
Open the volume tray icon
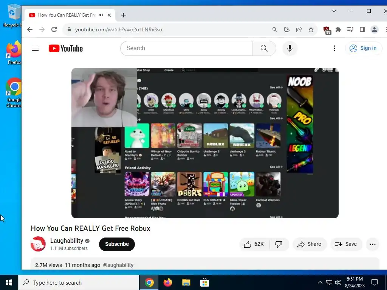pyautogui.click(x=338, y=282)
